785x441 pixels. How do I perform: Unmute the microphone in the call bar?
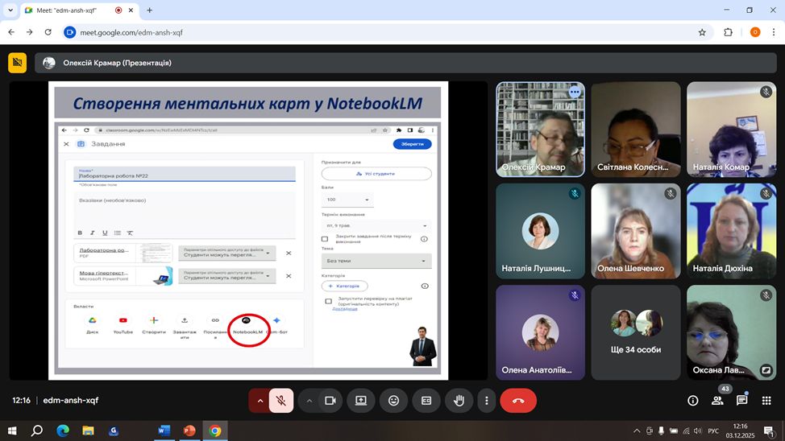(280, 400)
